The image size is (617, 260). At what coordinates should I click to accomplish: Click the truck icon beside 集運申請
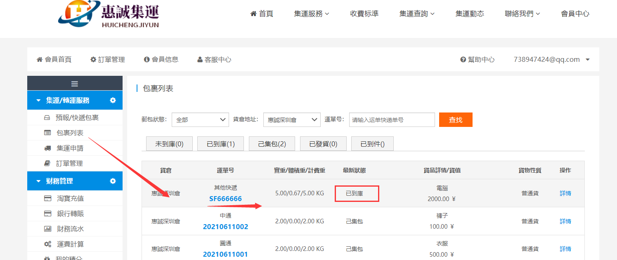coord(47,148)
